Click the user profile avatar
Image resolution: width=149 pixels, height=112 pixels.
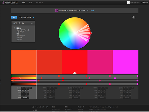[128, 2]
